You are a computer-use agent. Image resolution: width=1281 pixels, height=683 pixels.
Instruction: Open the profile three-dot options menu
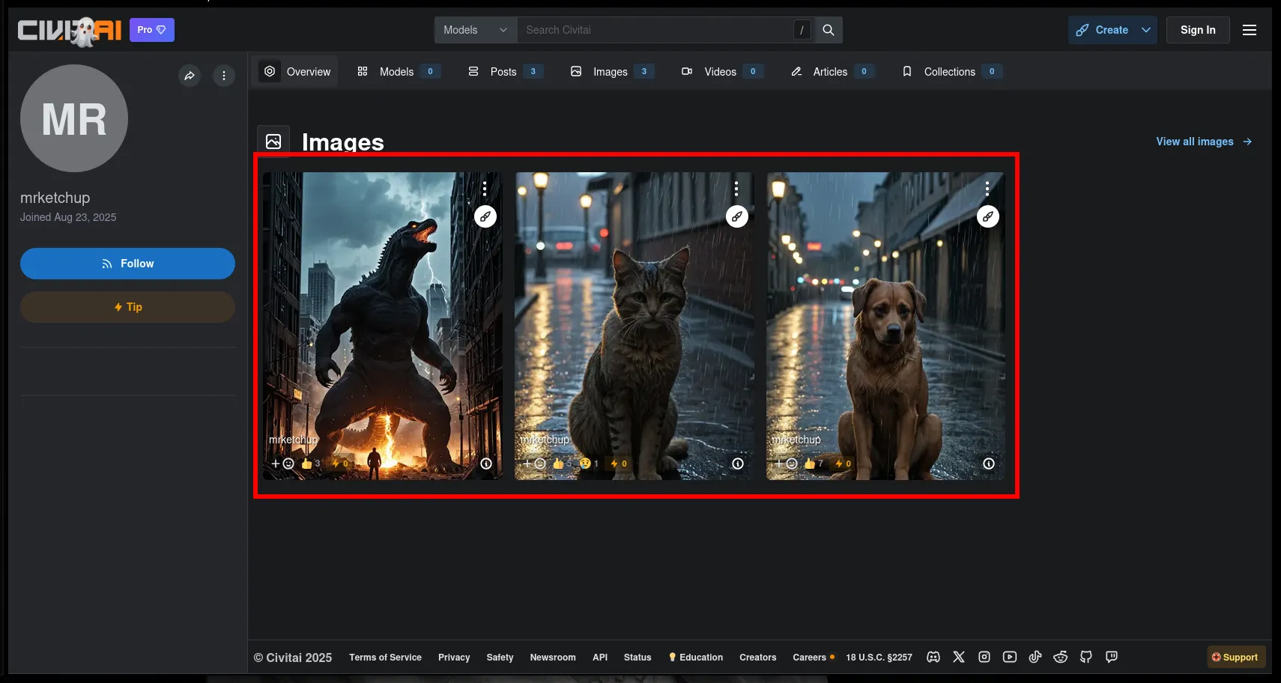(224, 76)
